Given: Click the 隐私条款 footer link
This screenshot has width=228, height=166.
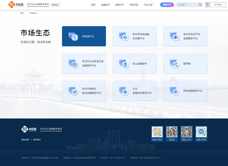Looking at the screenshot, I should pos(25,140).
